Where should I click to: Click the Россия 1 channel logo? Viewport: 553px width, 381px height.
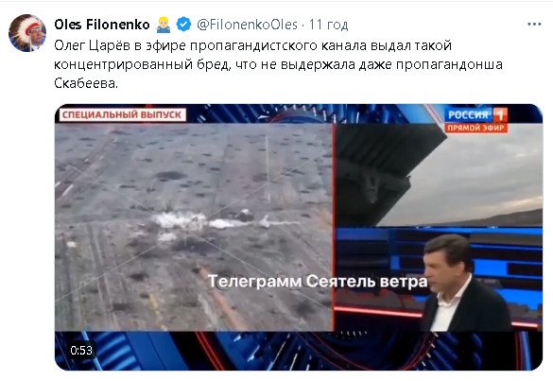click(x=476, y=114)
